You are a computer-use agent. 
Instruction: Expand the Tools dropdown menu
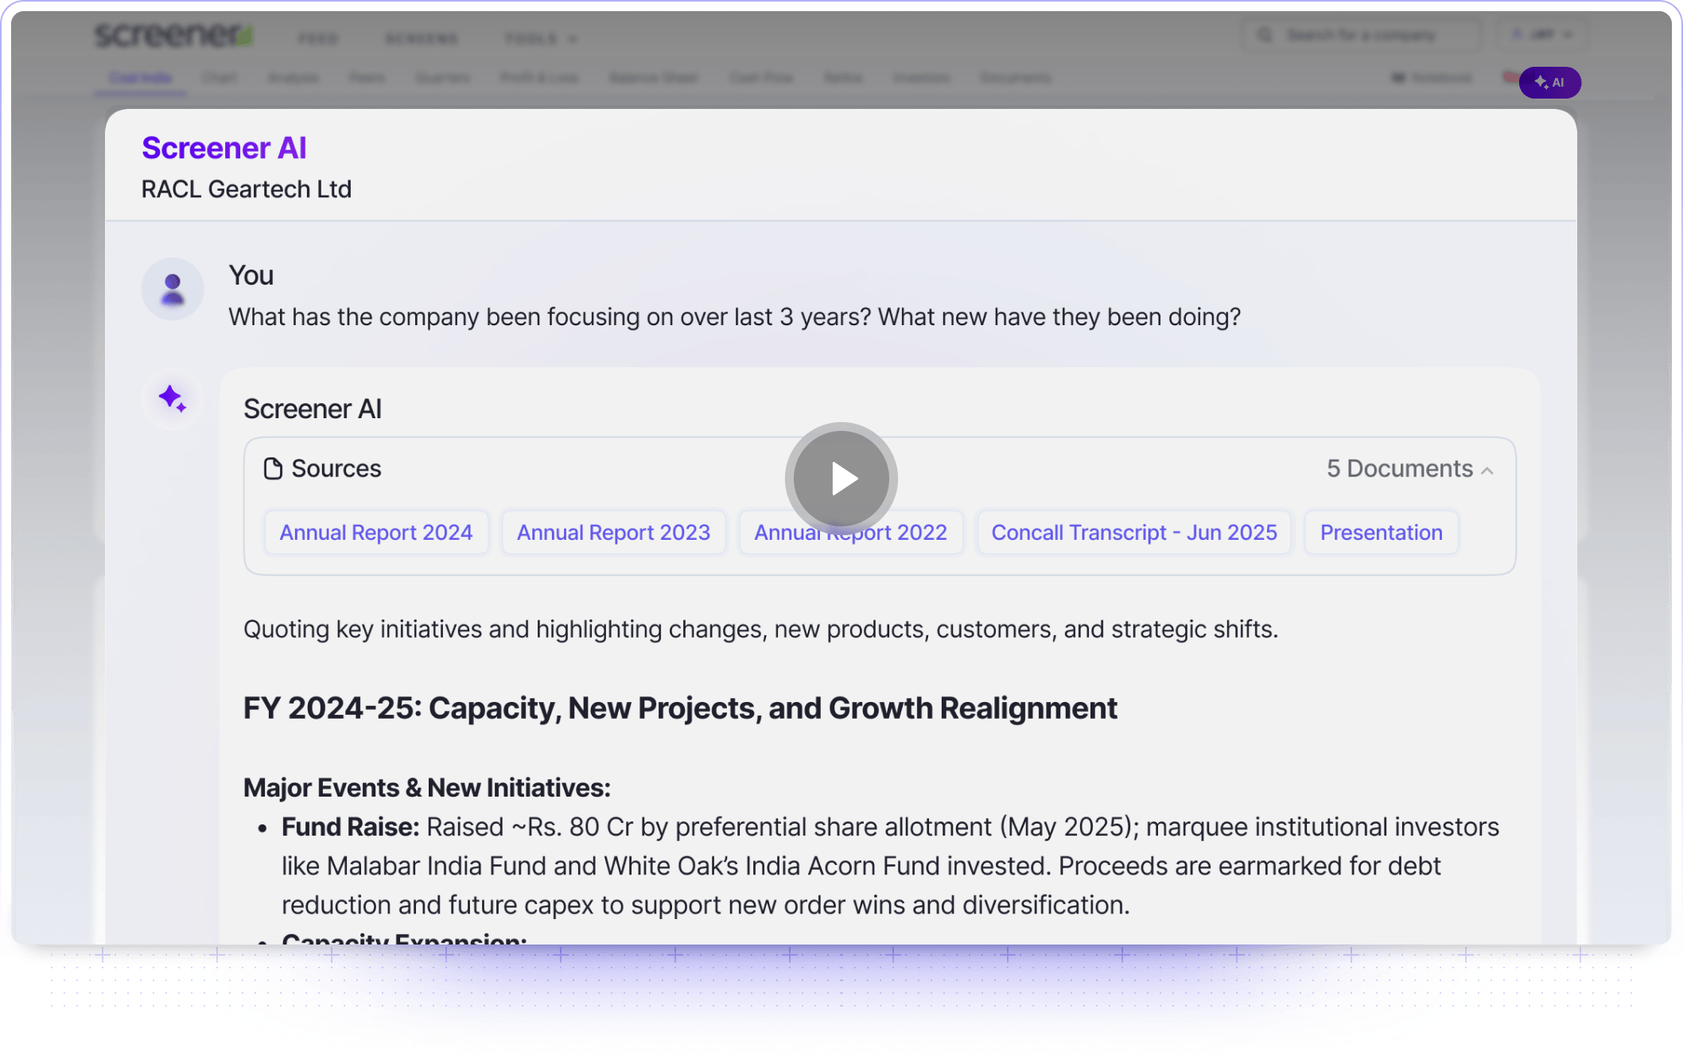point(540,38)
